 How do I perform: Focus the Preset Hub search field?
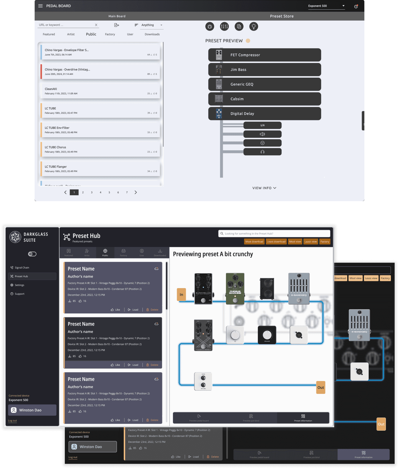point(274,234)
